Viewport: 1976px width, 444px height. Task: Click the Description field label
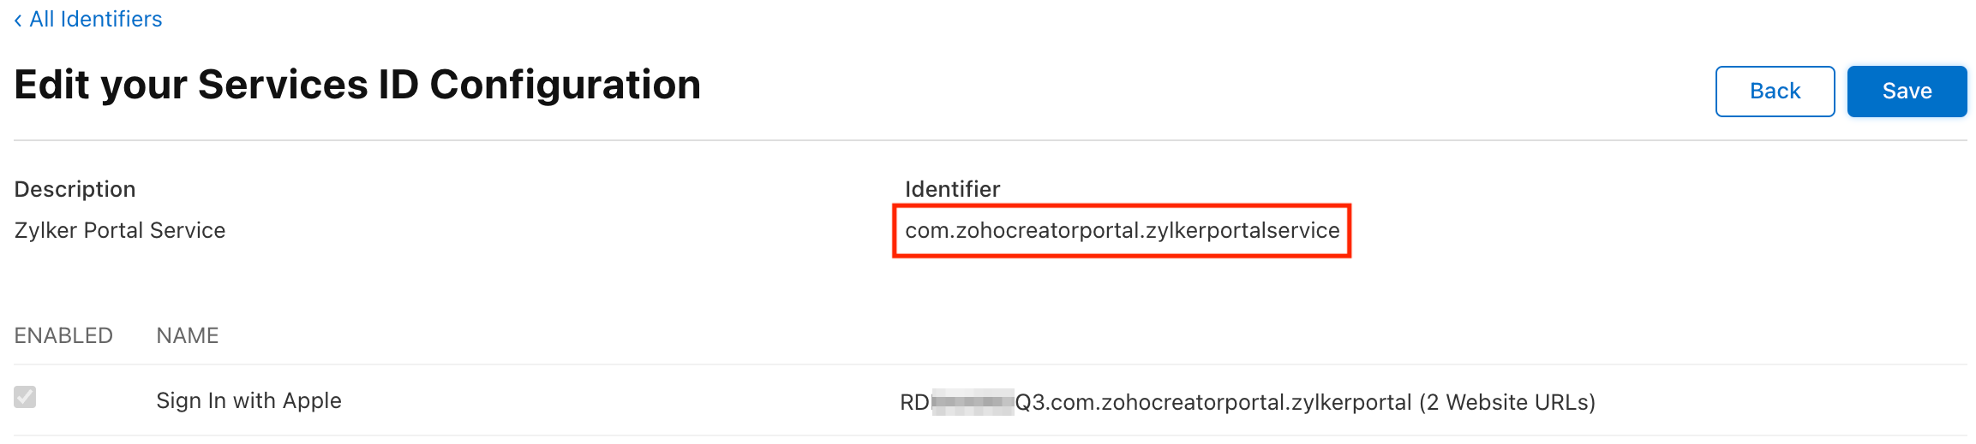click(x=75, y=189)
